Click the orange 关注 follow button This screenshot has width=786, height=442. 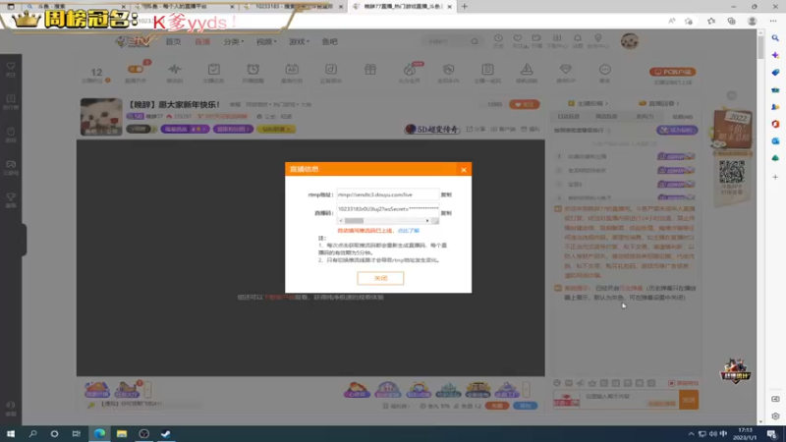pos(525,104)
